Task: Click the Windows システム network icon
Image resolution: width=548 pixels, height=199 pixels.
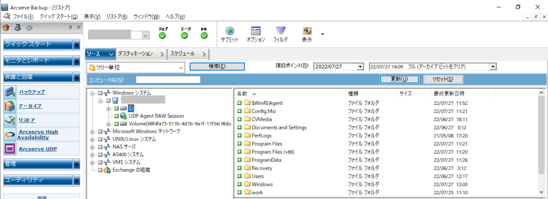Action: (107, 93)
